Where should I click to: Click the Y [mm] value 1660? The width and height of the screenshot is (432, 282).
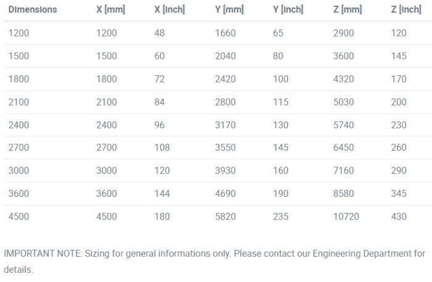click(x=225, y=33)
